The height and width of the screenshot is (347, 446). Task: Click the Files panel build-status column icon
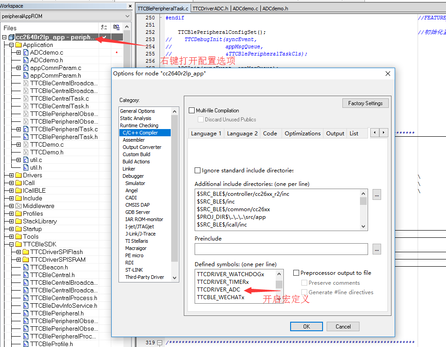[x=116, y=28]
